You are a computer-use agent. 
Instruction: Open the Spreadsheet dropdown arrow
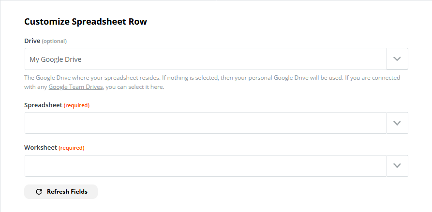point(397,123)
